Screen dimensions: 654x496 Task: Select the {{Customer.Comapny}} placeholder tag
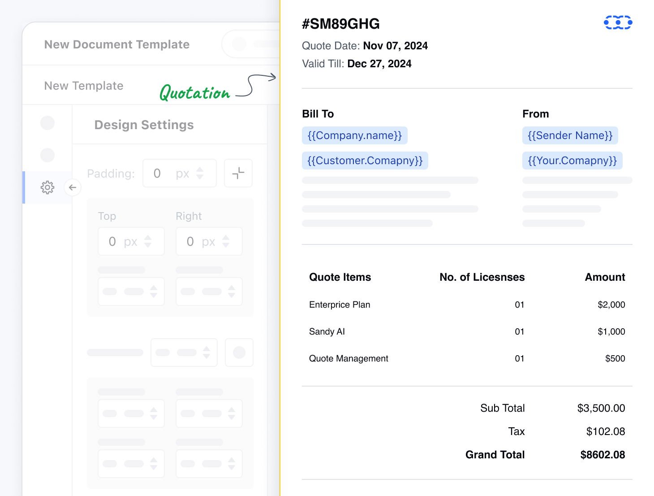coord(365,161)
